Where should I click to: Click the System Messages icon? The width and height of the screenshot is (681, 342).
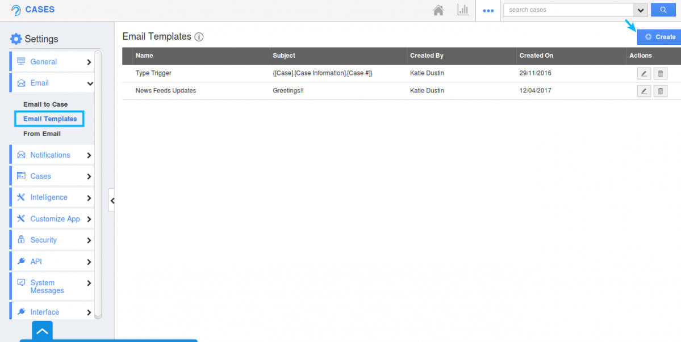click(x=21, y=282)
